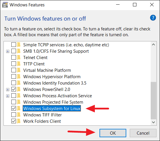Click folder icon beside Work Folders Client

tap(19, 121)
